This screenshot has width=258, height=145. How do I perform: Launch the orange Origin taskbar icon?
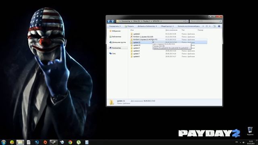point(45,142)
